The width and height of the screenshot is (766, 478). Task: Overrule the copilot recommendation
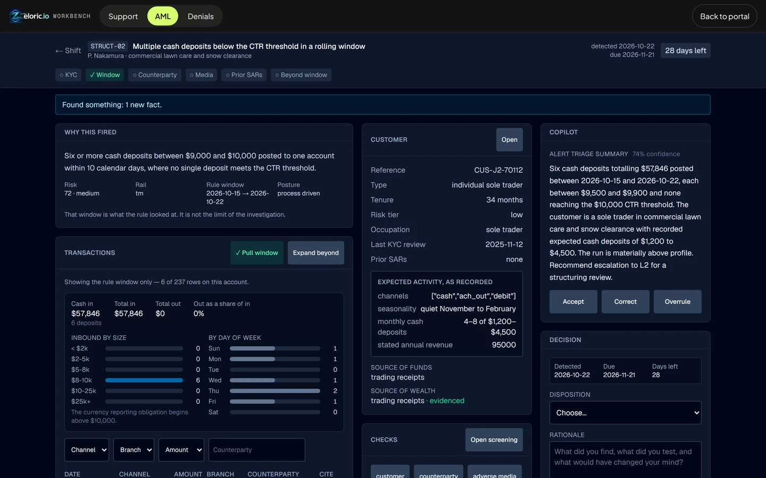pyautogui.click(x=678, y=302)
